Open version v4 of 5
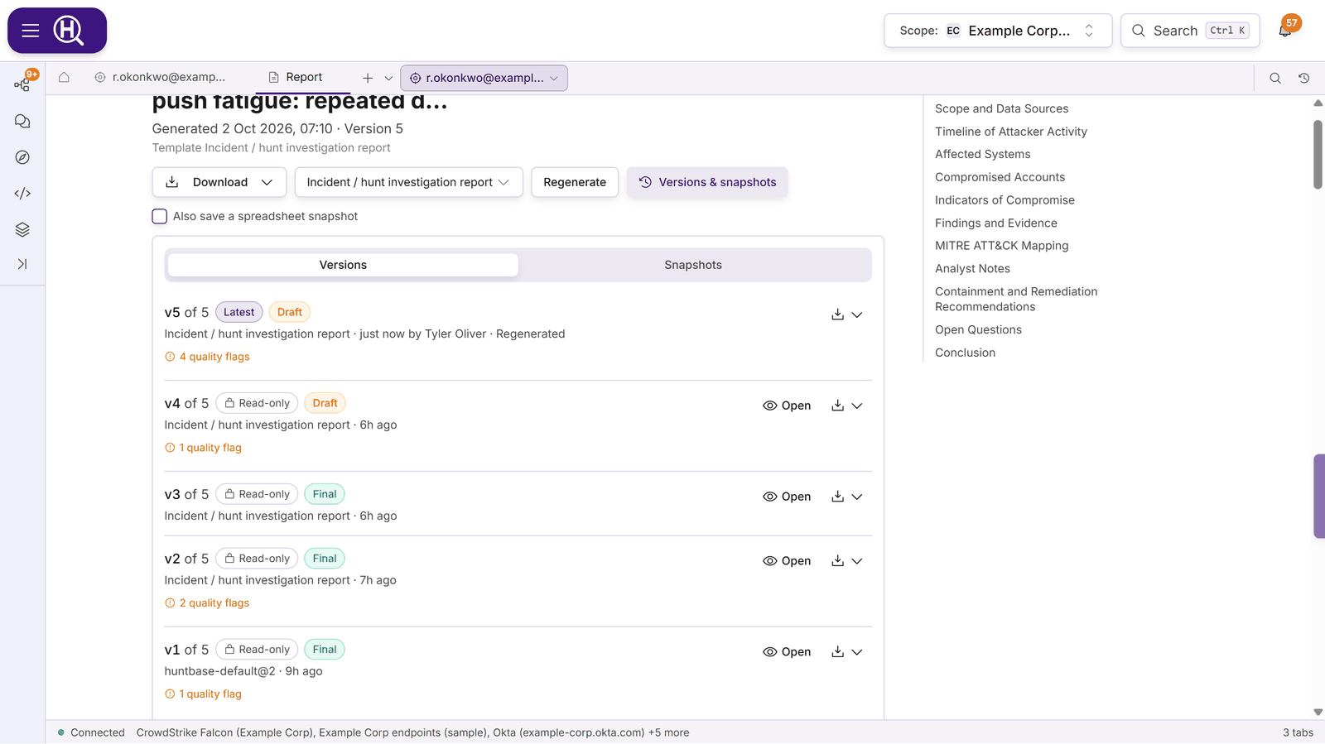This screenshot has height=744, width=1325. click(787, 406)
